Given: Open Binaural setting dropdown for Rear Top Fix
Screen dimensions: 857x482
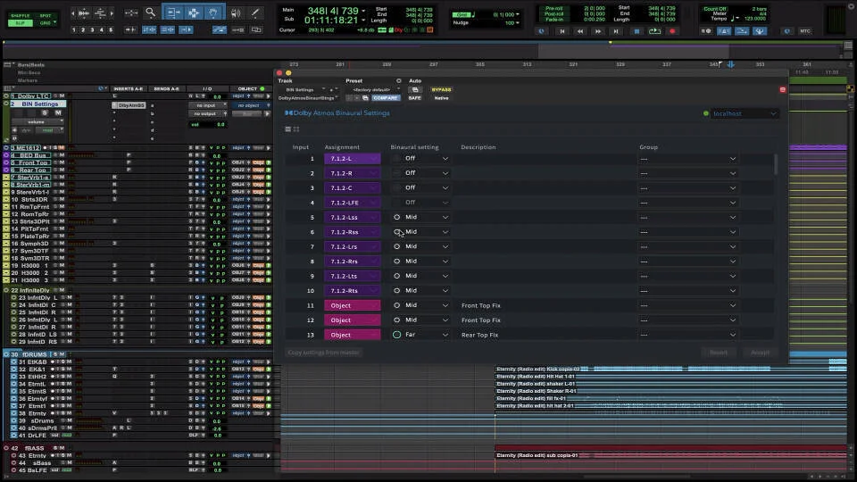Looking at the screenshot, I should click(x=427, y=335).
